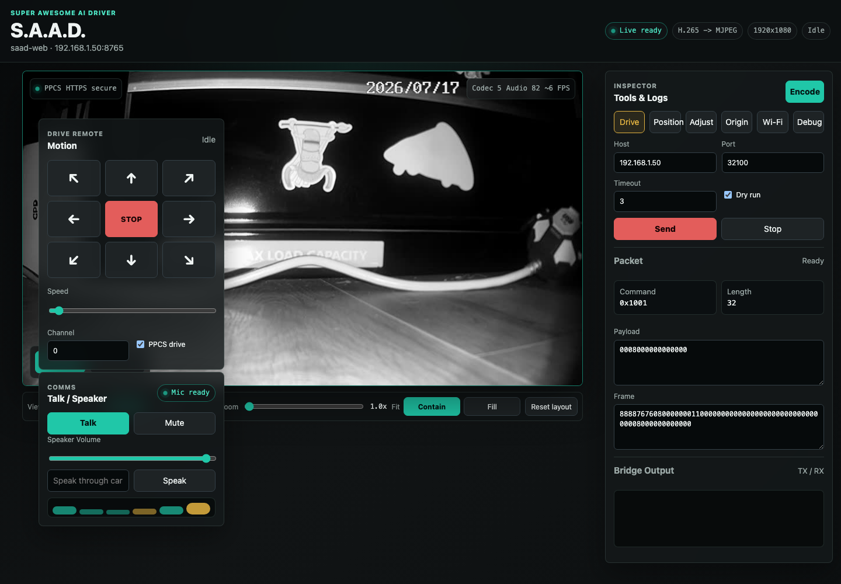Image resolution: width=841 pixels, height=584 pixels.
Task: Select Contain fit mode
Action: [x=432, y=406]
